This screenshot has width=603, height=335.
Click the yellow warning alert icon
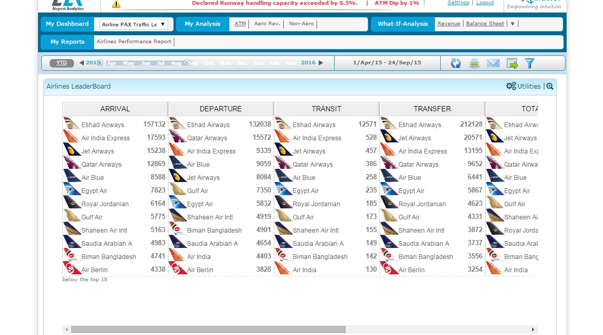tap(116, 4)
